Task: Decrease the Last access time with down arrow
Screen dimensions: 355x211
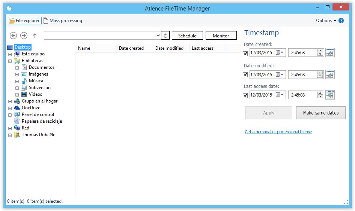Action: click(320, 97)
